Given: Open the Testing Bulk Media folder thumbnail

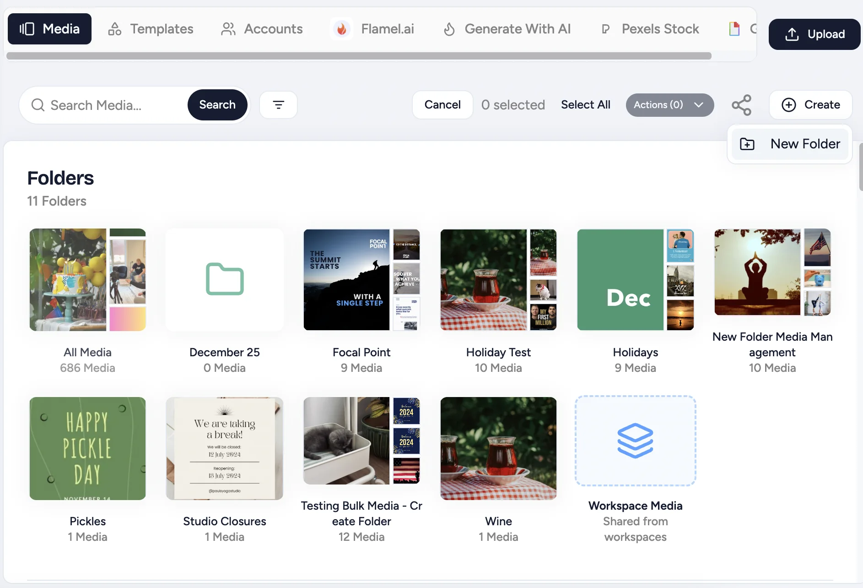Looking at the screenshot, I should point(361,441).
